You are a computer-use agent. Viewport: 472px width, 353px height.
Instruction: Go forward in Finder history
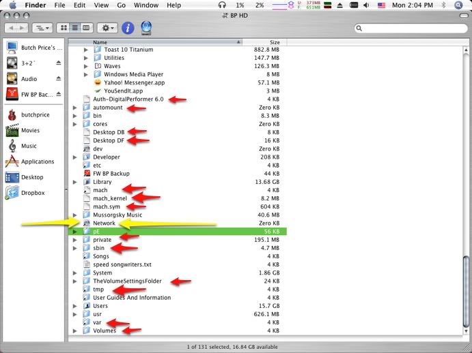point(23,28)
